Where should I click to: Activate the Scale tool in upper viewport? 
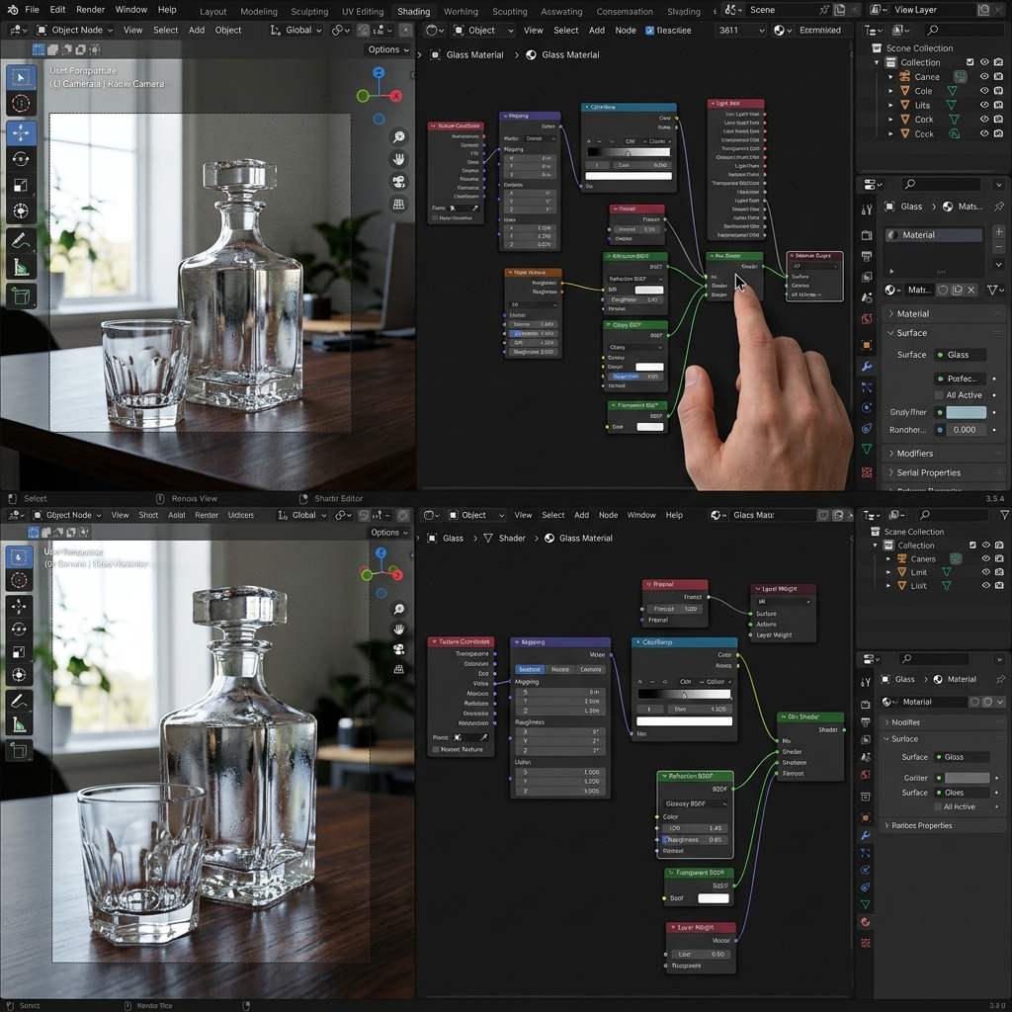(21, 185)
